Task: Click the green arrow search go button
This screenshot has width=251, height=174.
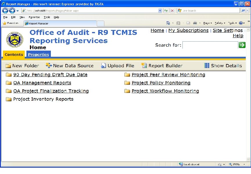Action: click(242, 45)
